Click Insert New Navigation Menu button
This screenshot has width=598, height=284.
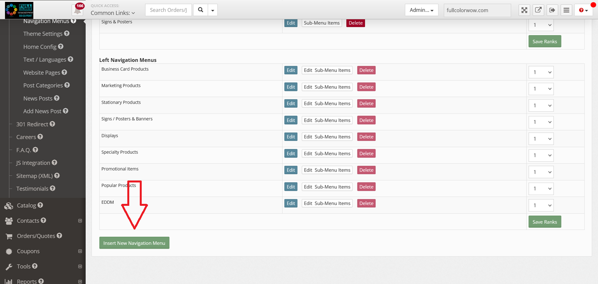point(134,243)
